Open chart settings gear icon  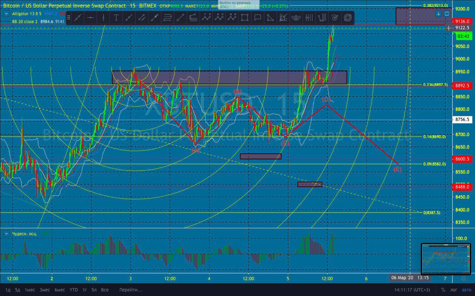[x=463, y=278]
